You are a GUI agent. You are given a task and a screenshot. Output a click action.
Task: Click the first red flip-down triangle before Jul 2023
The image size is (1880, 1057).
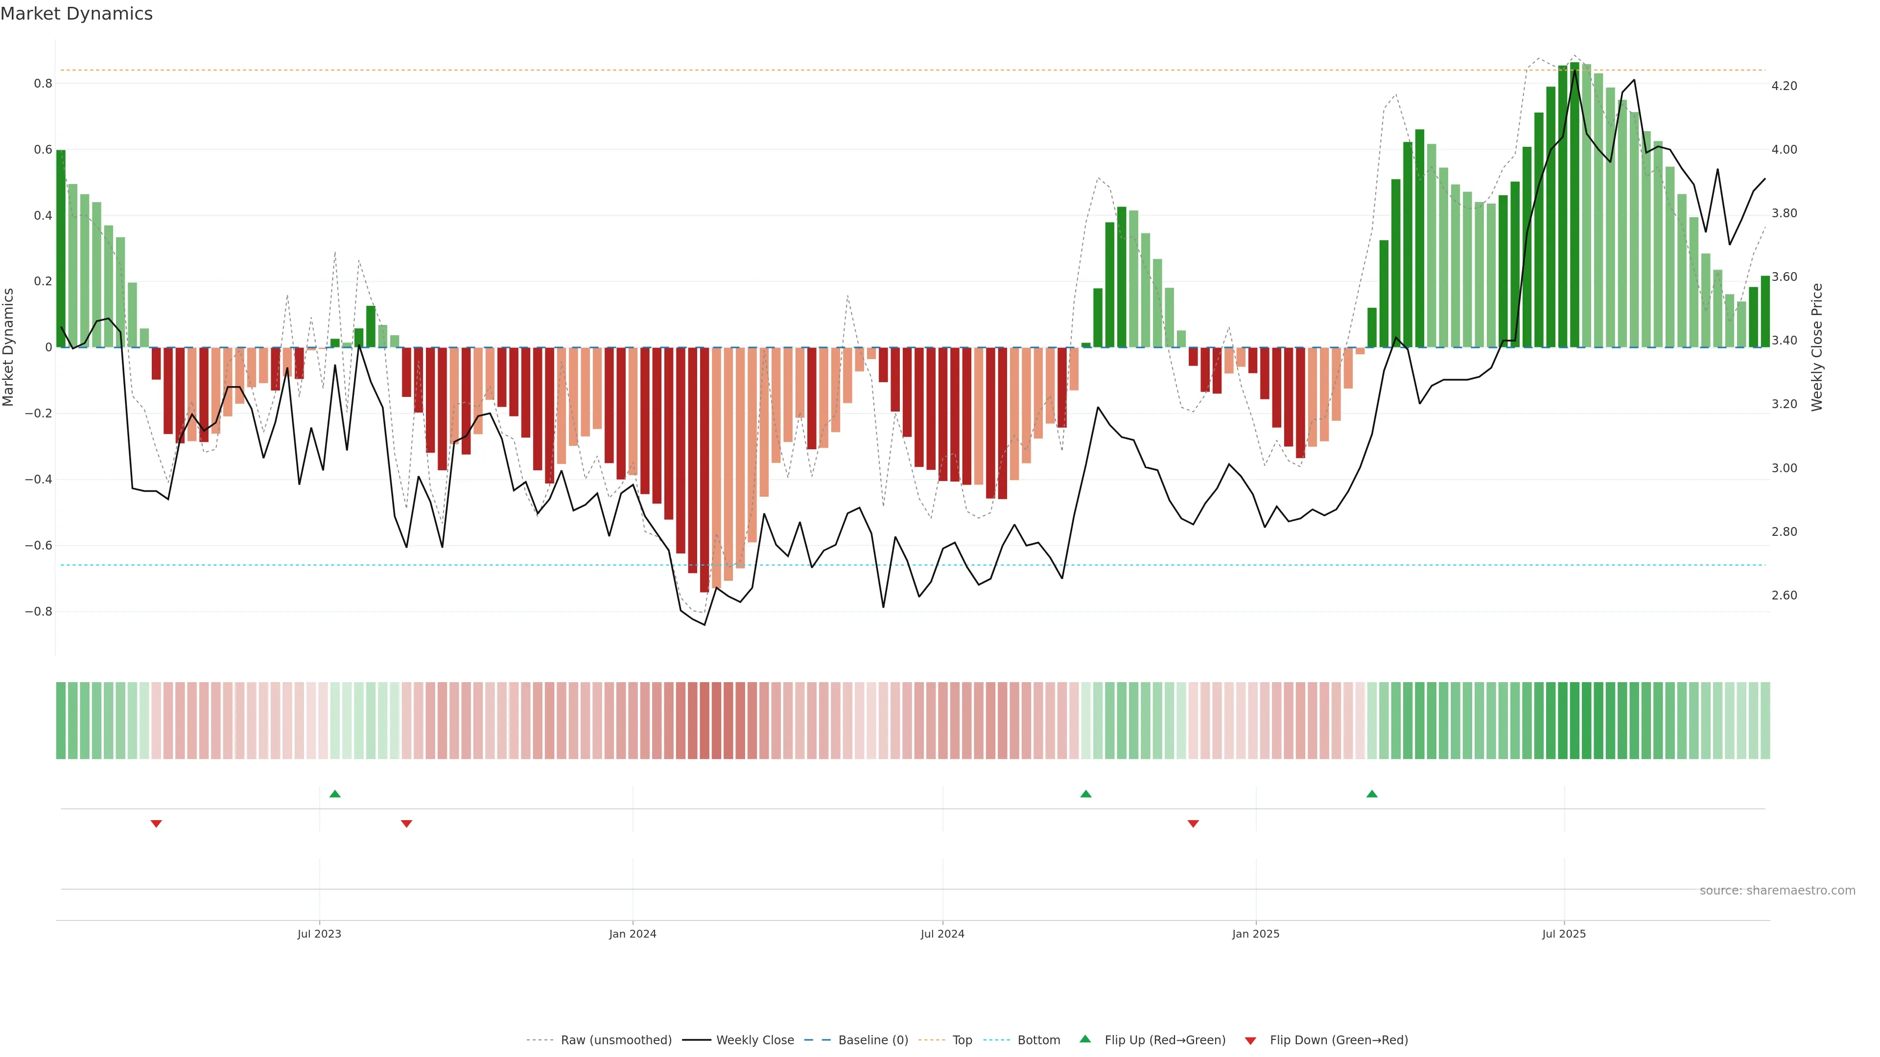pyautogui.click(x=156, y=824)
